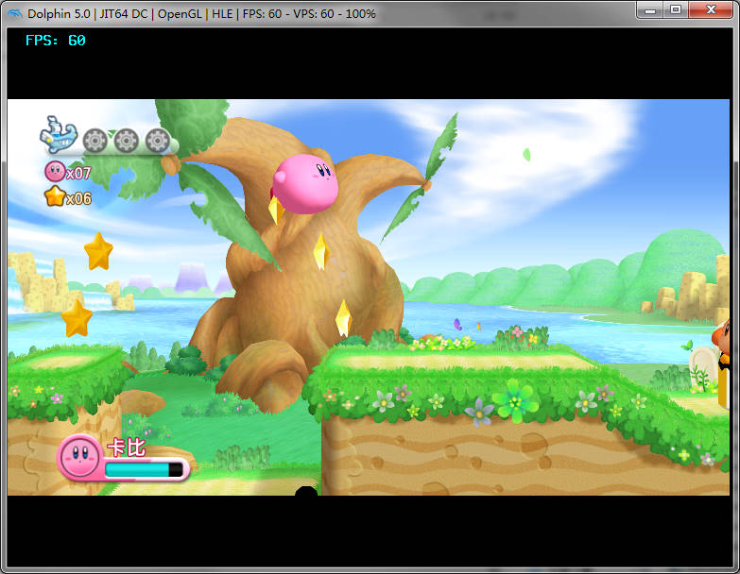This screenshot has height=574, width=740.
Task: Click the x07 lives counter text
Action: pos(78,174)
